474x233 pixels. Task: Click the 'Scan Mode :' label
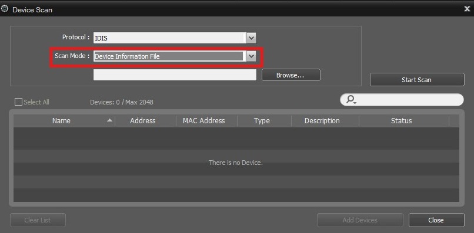coord(72,56)
